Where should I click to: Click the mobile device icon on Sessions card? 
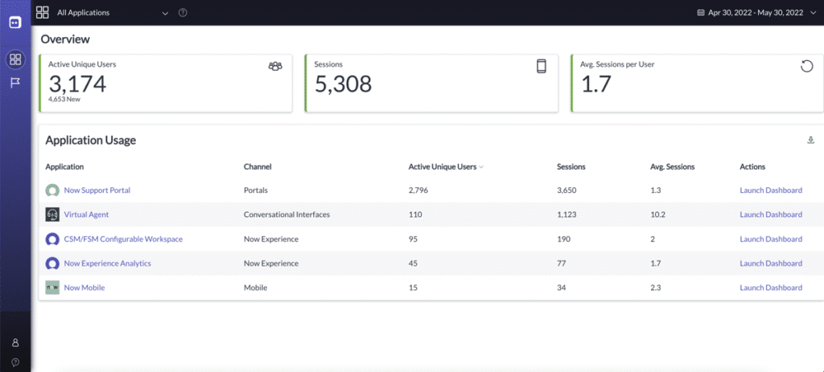(x=542, y=67)
